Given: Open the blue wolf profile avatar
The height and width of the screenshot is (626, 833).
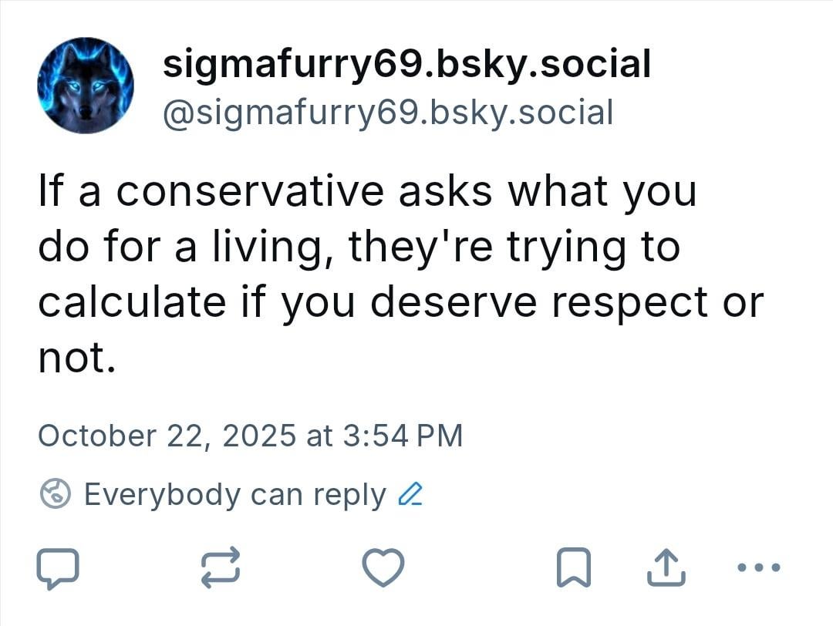Looking at the screenshot, I should click(x=85, y=85).
